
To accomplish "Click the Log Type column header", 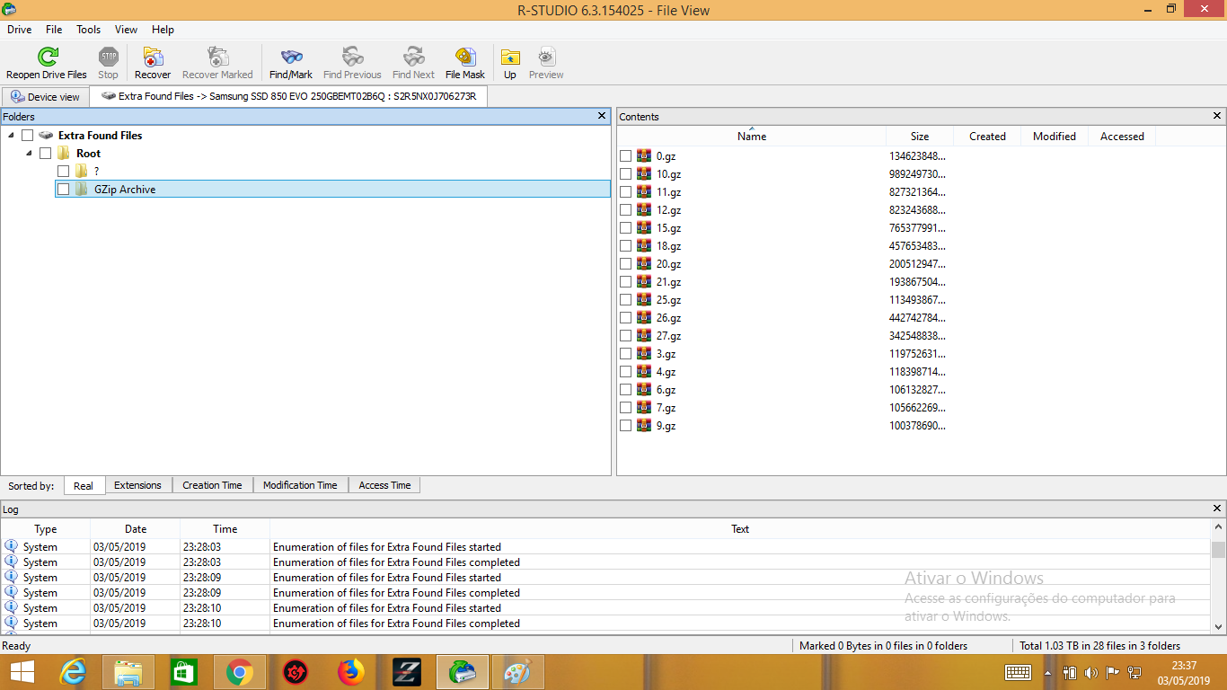I will click(46, 529).
